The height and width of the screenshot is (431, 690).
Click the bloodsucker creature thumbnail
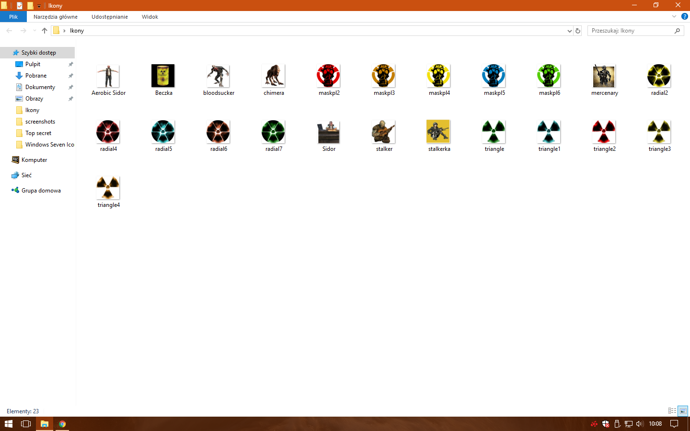(x=218, y=76)
